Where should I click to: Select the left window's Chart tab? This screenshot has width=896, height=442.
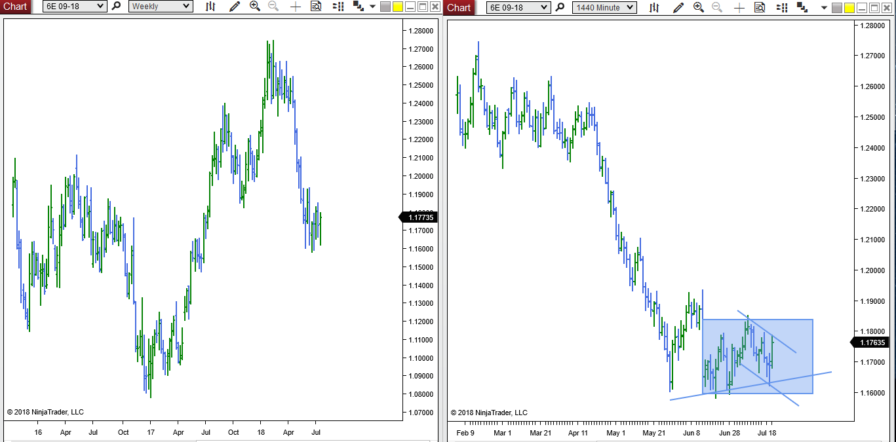pyautogui.click(x=15, y=7)
